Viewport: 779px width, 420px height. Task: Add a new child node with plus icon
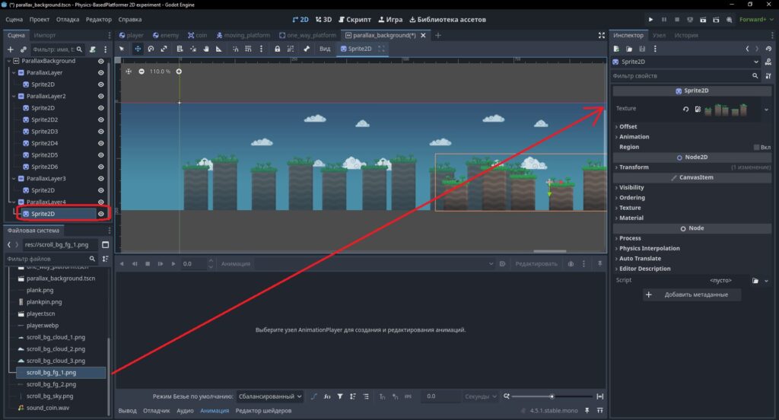coord(10,49)
